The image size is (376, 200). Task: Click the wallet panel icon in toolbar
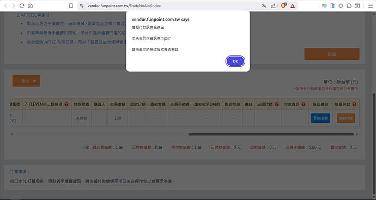357,6
